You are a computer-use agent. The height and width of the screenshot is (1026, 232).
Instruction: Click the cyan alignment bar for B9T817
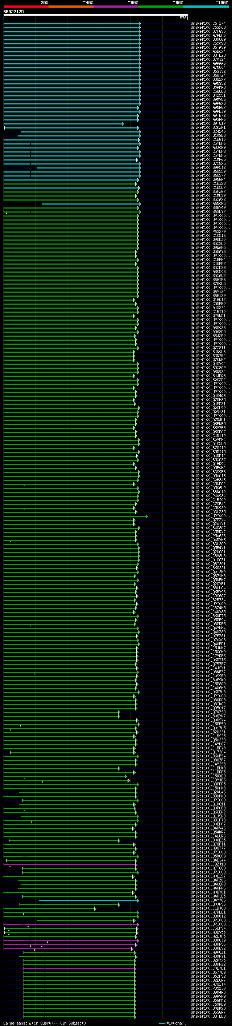tap(63, 124)
